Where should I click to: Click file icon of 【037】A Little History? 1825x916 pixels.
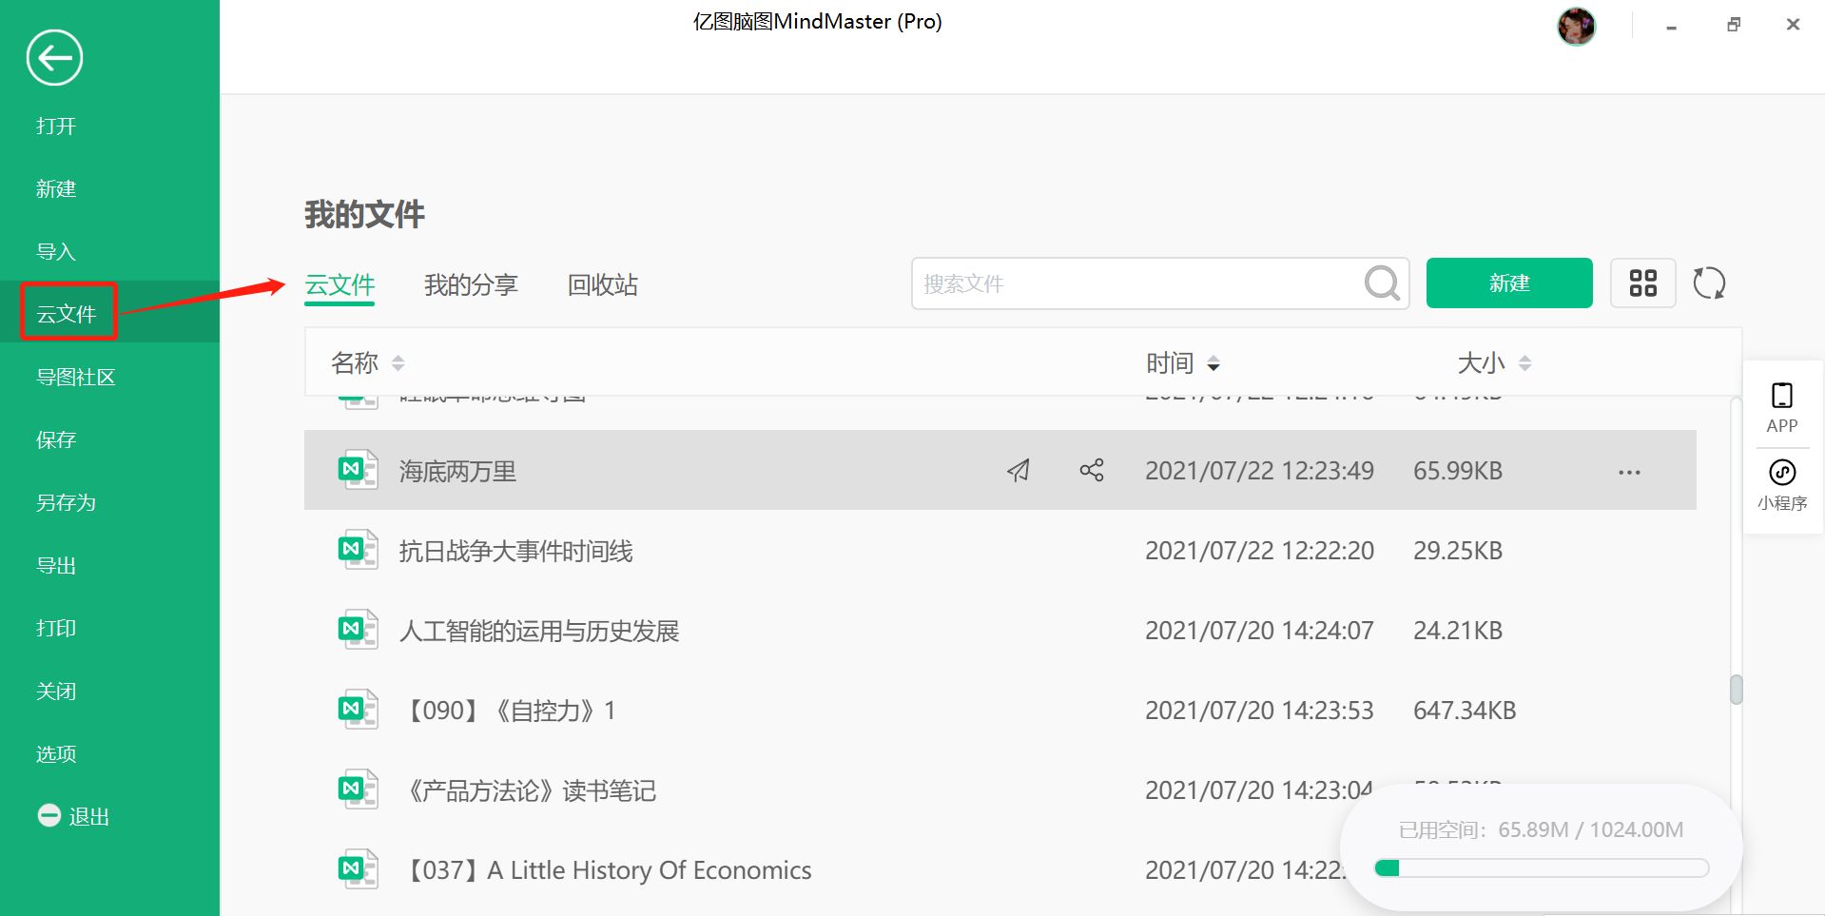point(359,869)
